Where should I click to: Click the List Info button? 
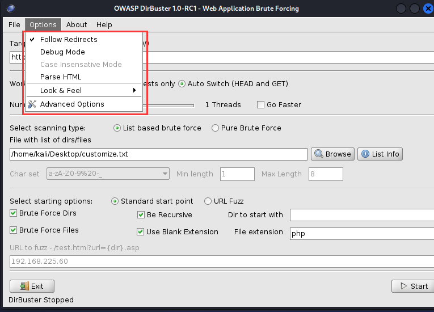pyautogui.click(x=380, y=154)
